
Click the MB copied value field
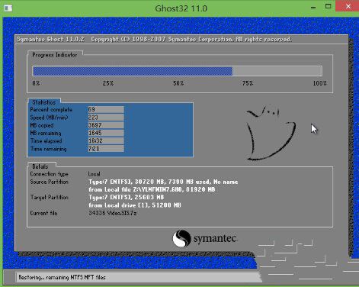(106, 125)
